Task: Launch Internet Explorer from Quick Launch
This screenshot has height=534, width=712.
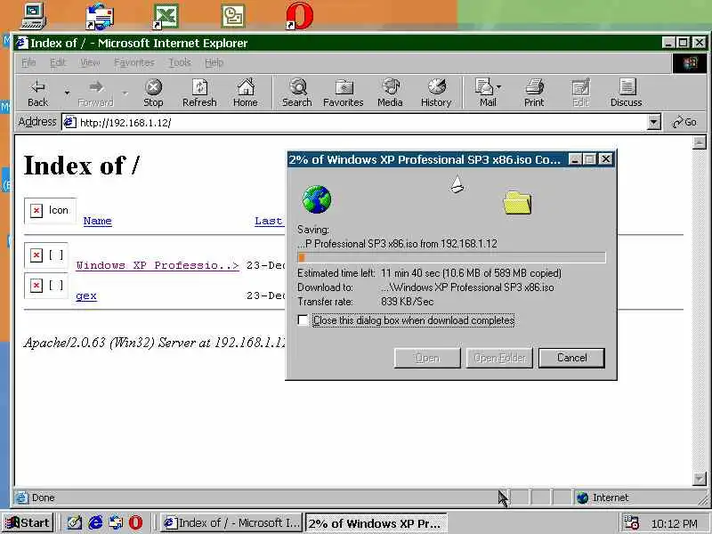Action: tap(95, 522)
